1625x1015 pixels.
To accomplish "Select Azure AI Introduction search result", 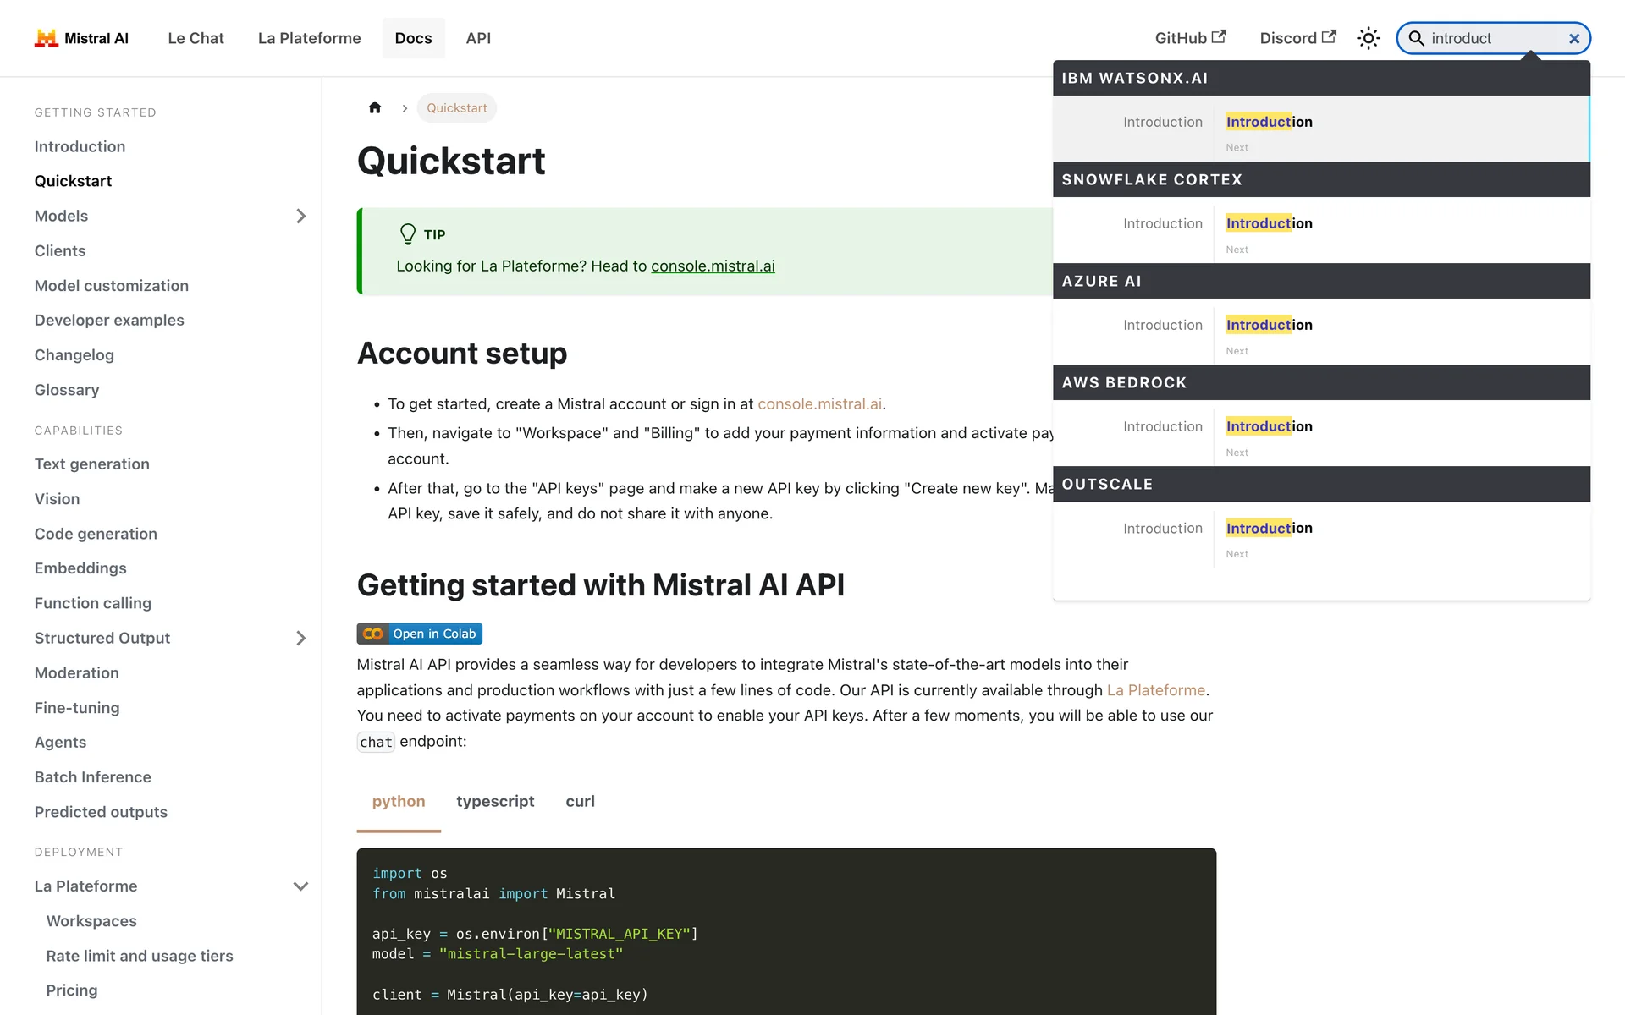I will [x=1269, y=326].
